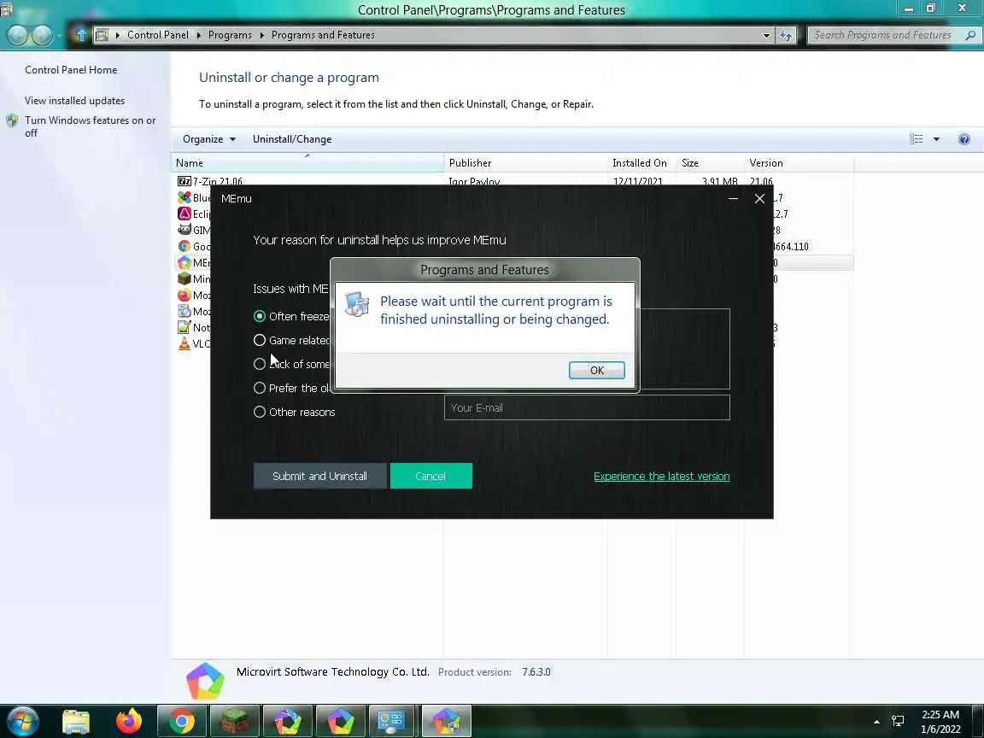Click Programs in the breadcrumb
Screen dimensions: 984x738
pos(230,35)
